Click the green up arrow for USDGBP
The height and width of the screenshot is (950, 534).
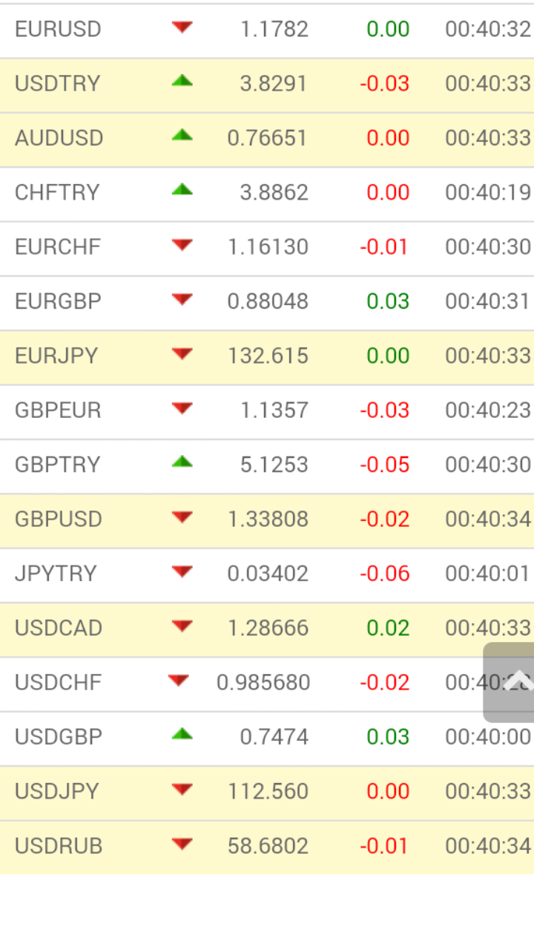click(182, 735)
